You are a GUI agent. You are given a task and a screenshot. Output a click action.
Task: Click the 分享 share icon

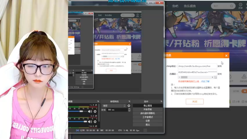coord(234,102)
